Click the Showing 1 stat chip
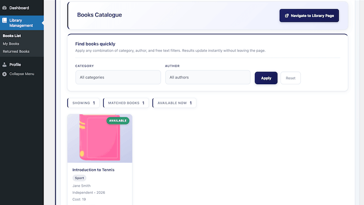 tap(84, 103)
